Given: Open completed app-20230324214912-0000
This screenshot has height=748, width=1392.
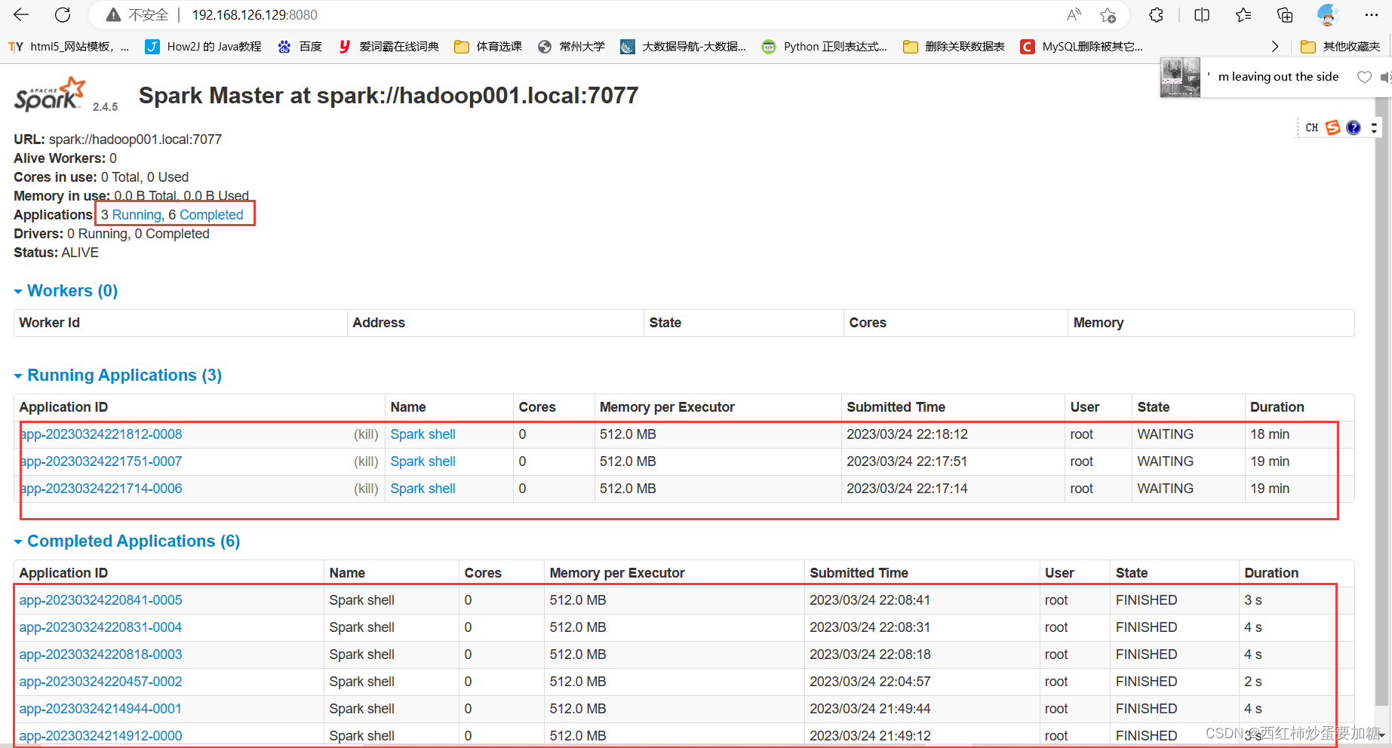Looking at the screenshot, I should (100, 736).
